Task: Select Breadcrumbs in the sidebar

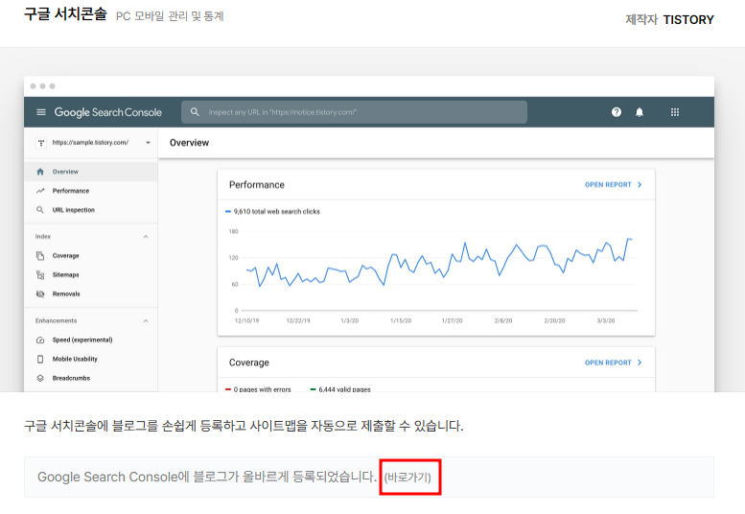Action: click(x=91, y=378)
